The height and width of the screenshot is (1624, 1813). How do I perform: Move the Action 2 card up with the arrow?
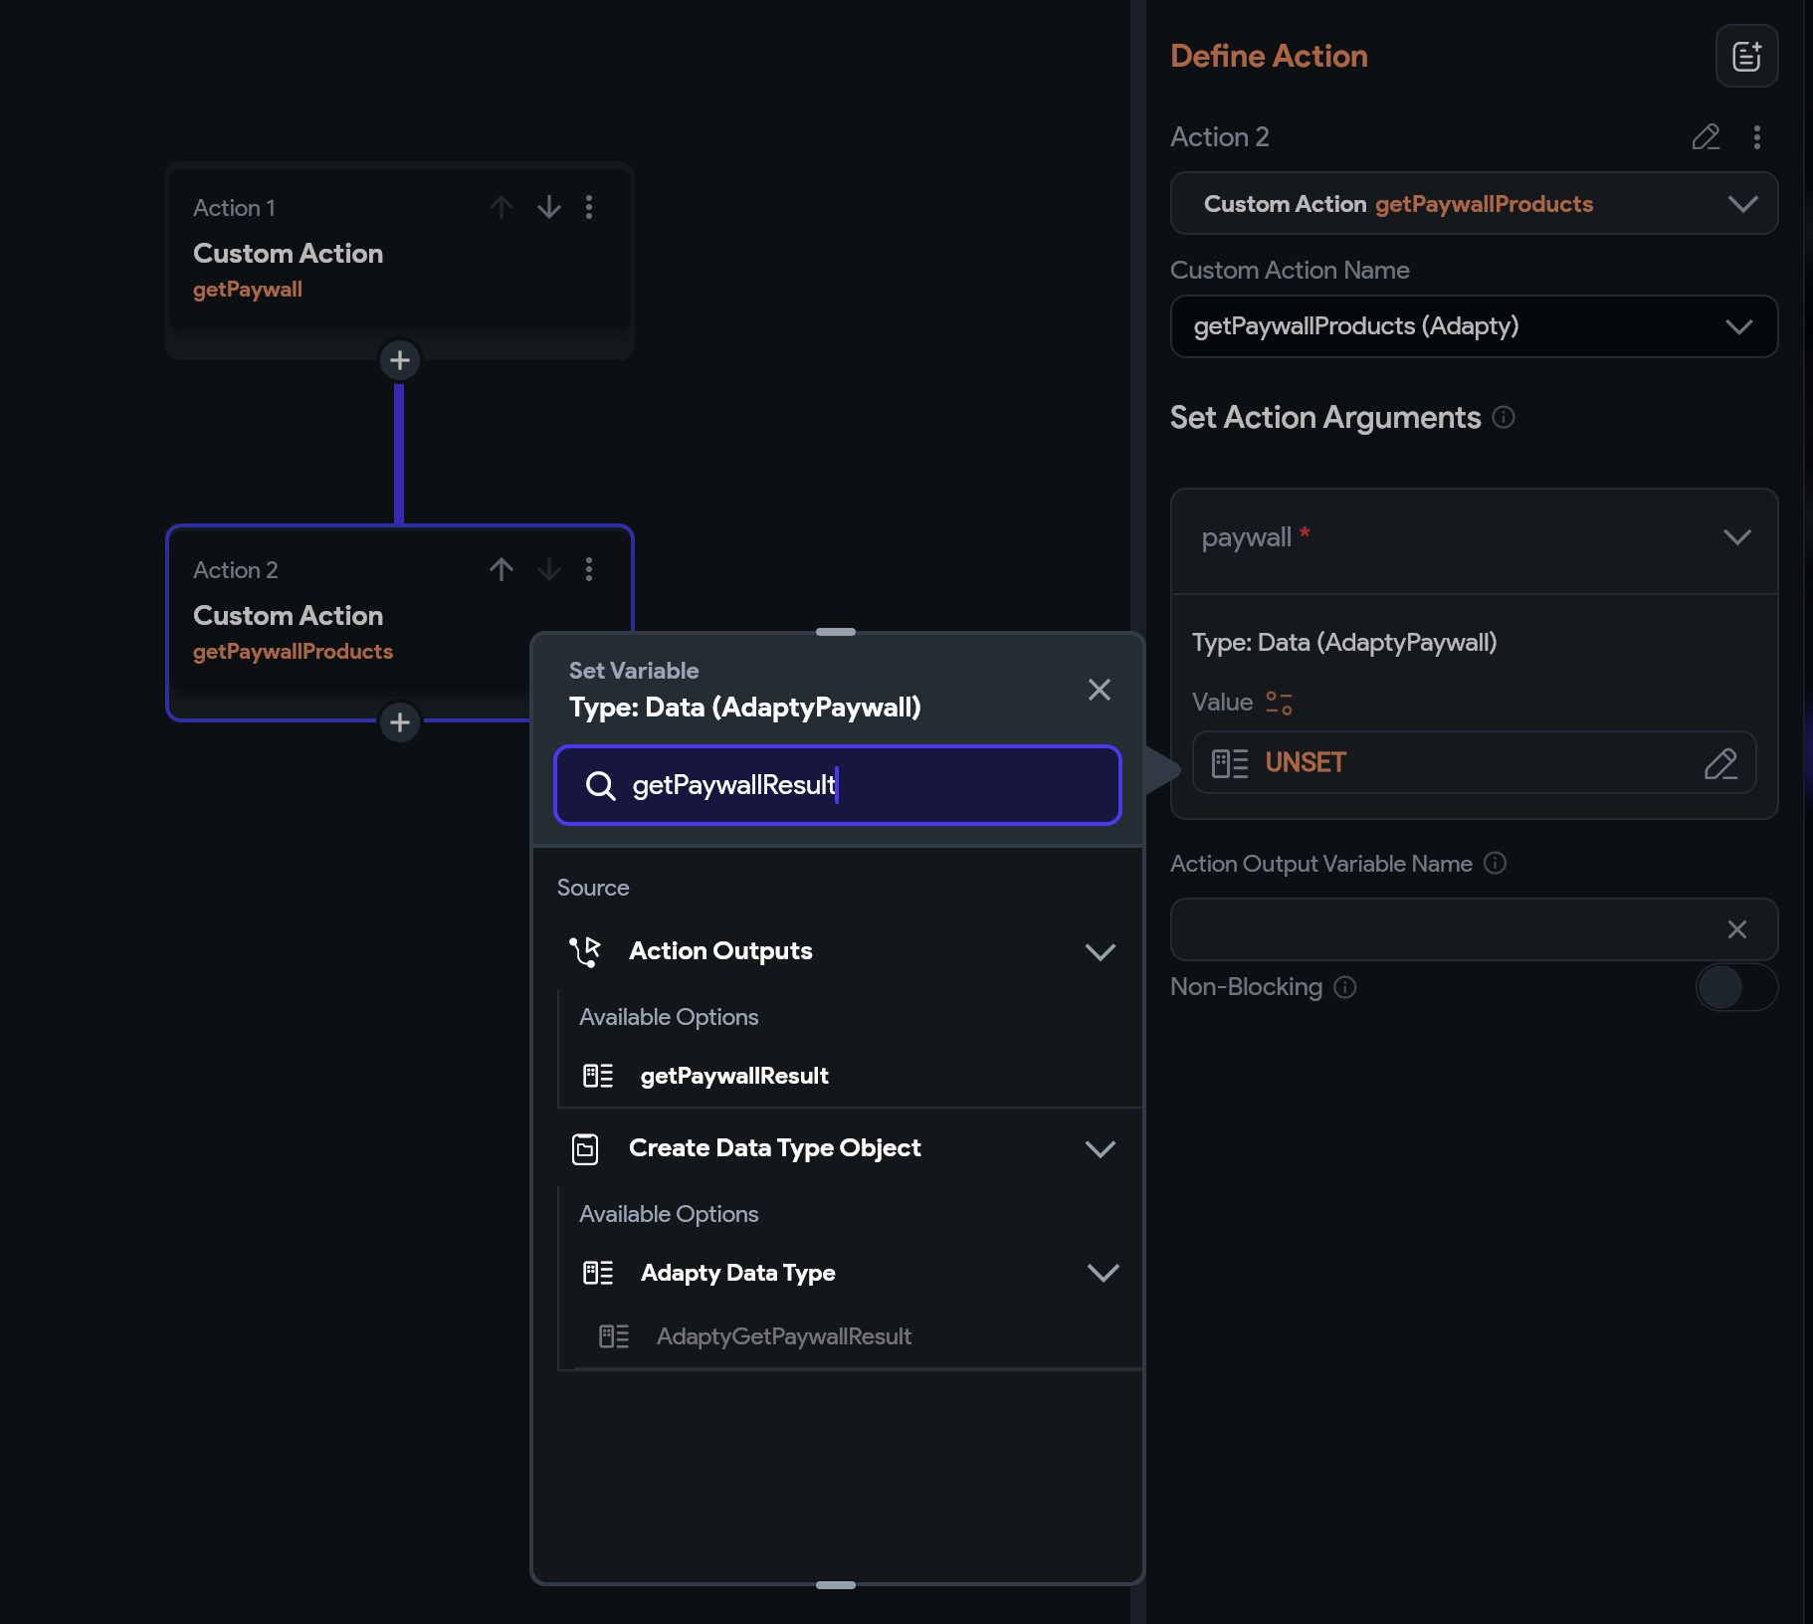[x=502, y=570]
